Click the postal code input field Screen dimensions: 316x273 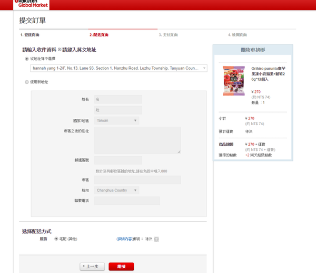(118, 160)
